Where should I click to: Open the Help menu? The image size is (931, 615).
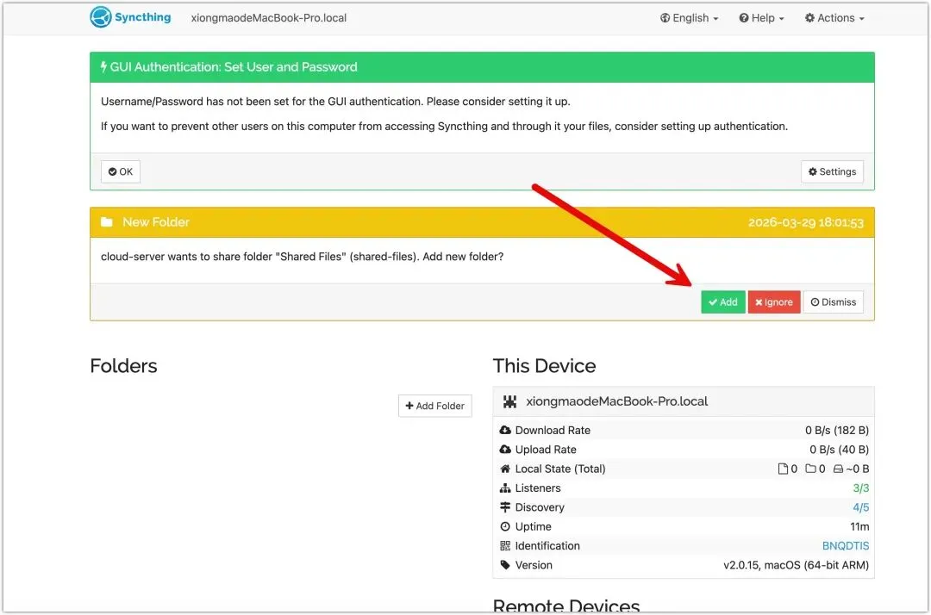761,18
